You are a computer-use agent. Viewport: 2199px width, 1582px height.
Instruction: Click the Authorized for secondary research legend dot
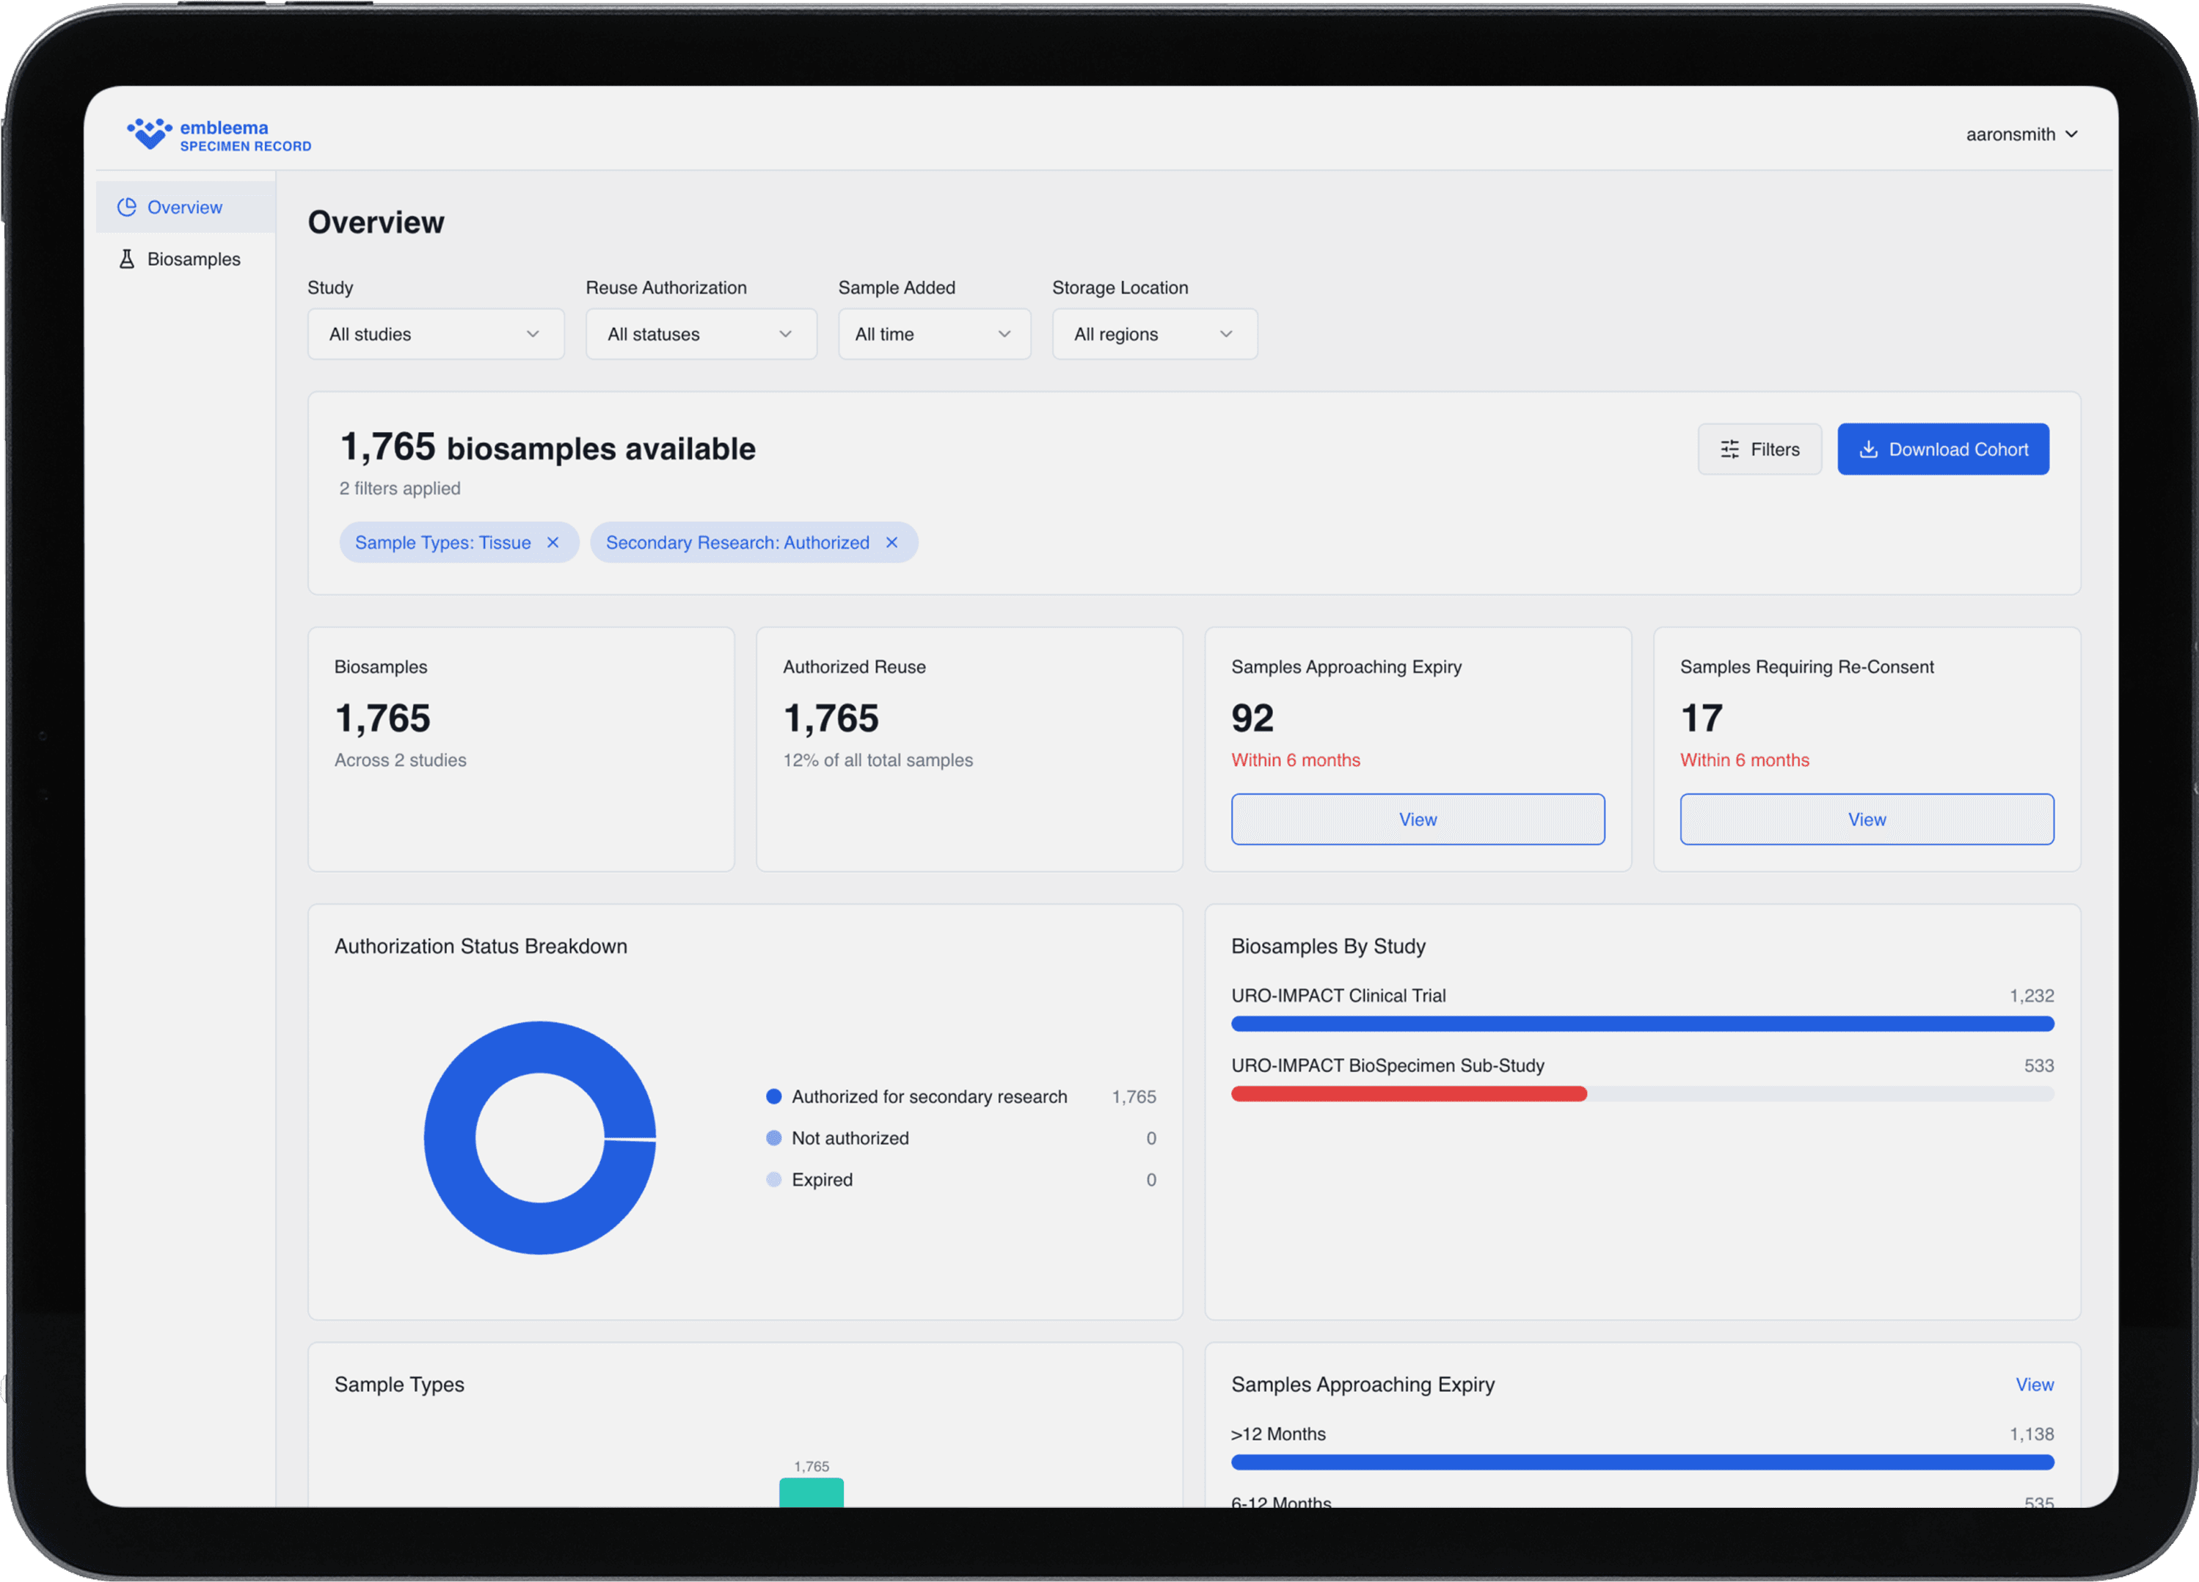click(773, 1096)
